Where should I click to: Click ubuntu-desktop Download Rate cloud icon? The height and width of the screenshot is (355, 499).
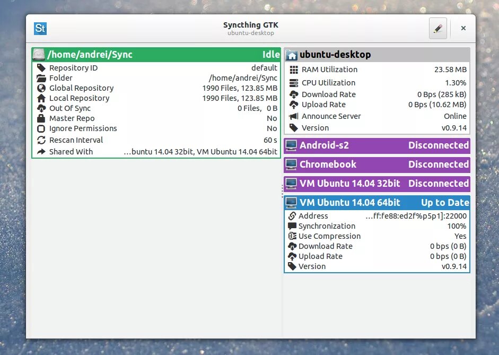[294, 94]
